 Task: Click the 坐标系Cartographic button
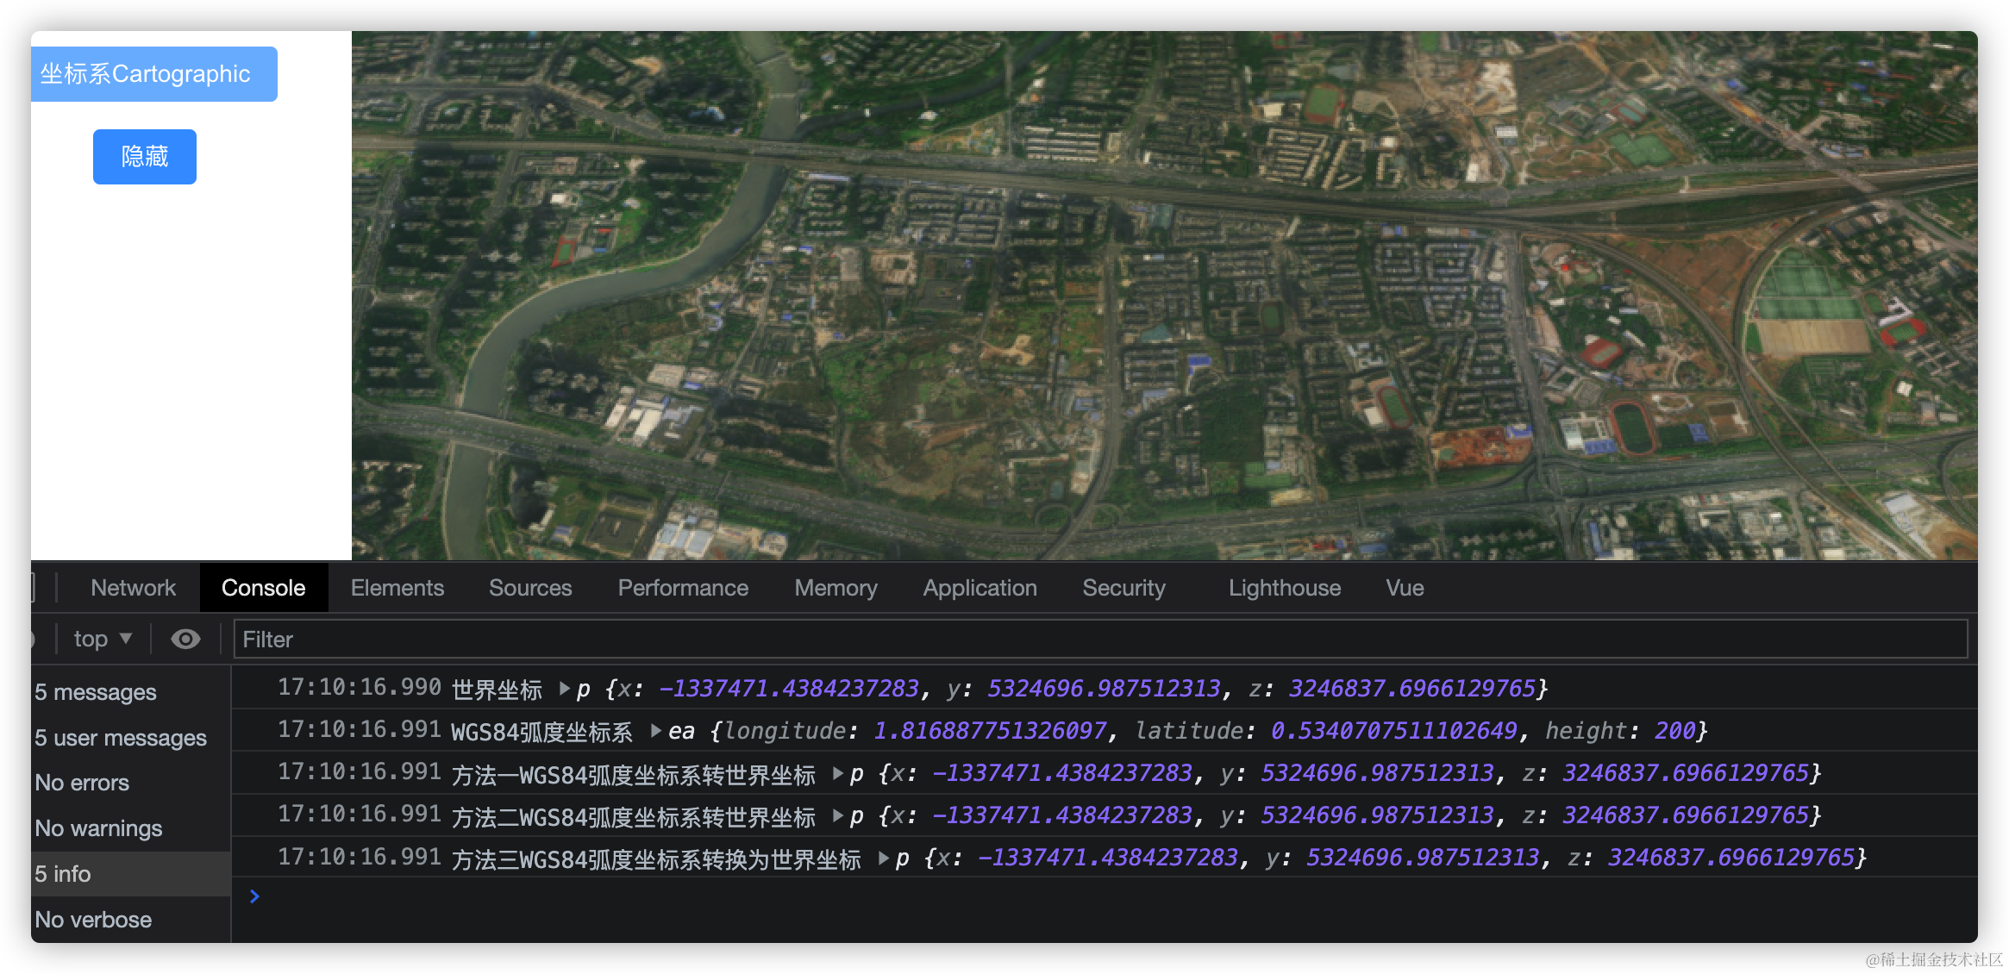coord(153,74)
